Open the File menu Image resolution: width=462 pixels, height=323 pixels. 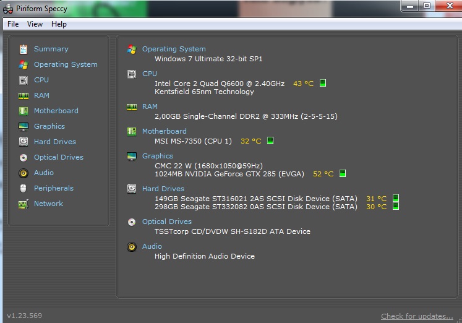coord(13,24)
